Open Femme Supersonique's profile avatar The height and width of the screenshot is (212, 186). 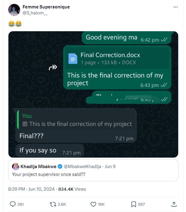(x=14, y=10)
